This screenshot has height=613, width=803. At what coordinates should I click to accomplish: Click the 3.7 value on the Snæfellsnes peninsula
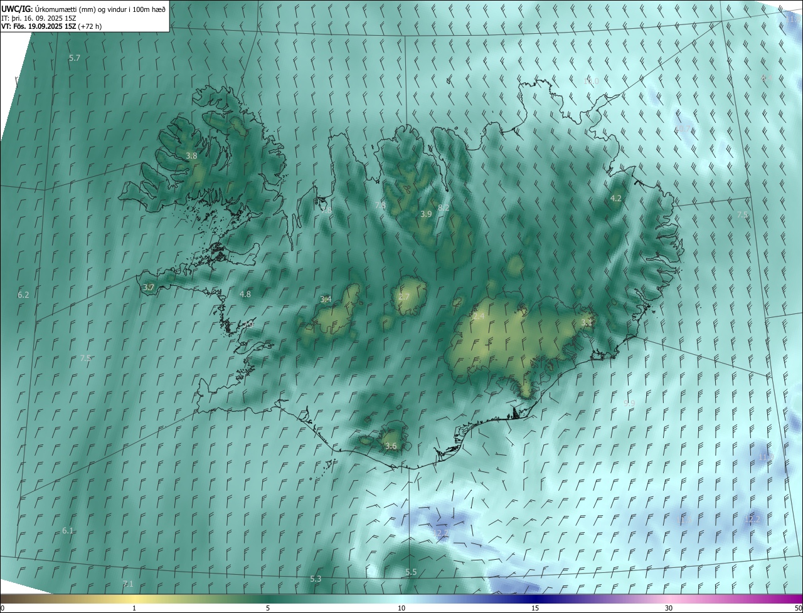pos(149,287)
